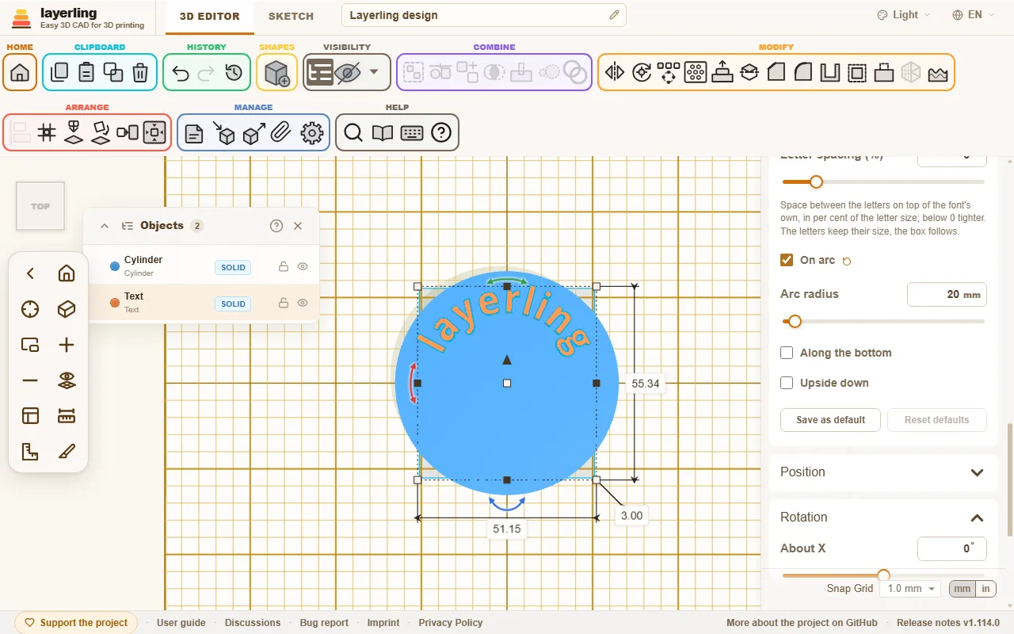Screen dimensions: 1014x634
Task: Click the stepped upload-arrow icon in Modify
Action: (x=722, y=73)
